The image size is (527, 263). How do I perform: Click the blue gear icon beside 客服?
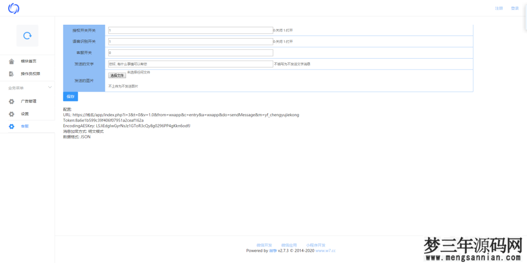(x=11, y=127)
